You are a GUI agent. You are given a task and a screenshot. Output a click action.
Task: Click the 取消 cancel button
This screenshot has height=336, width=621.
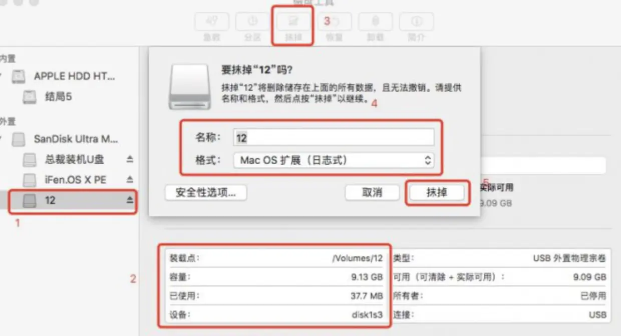pos(372,192)
